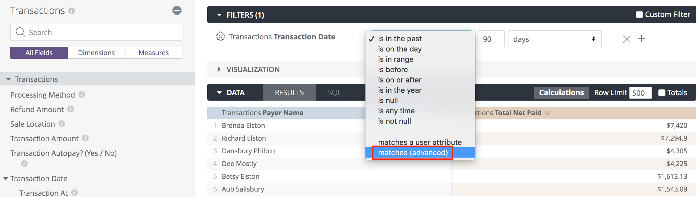Click the gear icon beside Transaction Date filter

pos(220,37)
